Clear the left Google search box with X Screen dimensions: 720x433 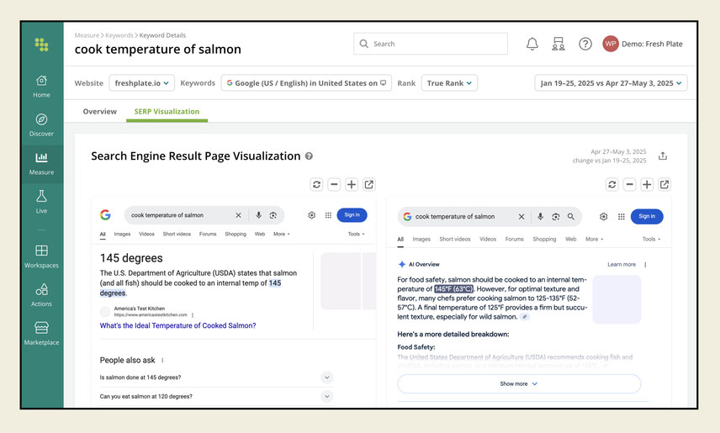click(238, 215)
